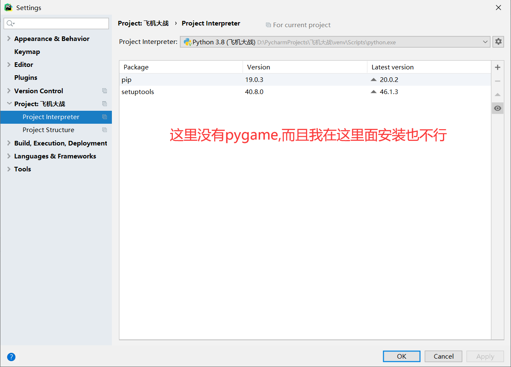
Task: Select the pip package row
Action: [305, 79]
